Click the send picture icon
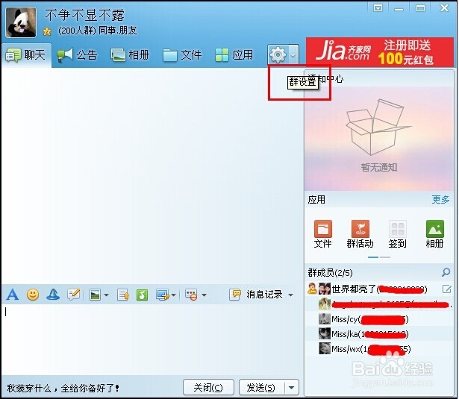 click(x=95, y=295)
